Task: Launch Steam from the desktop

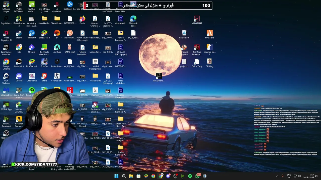Action: [x=19, y=34]
